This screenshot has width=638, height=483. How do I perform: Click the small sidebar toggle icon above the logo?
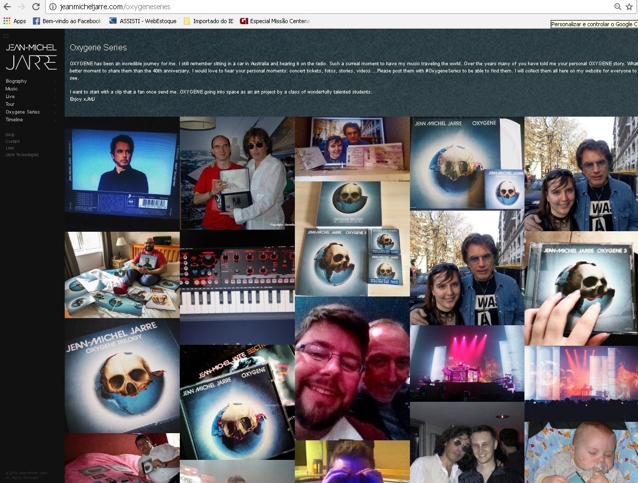(6, 36)
